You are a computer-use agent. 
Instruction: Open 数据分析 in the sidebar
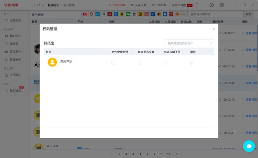(13, 60)
